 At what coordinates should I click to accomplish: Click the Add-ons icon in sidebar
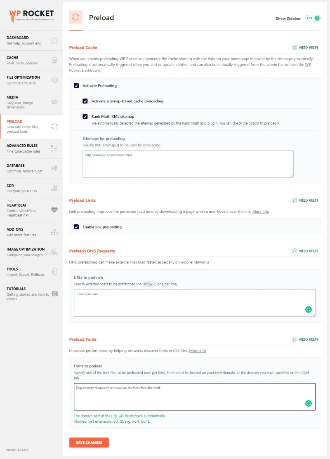point(54,232)
